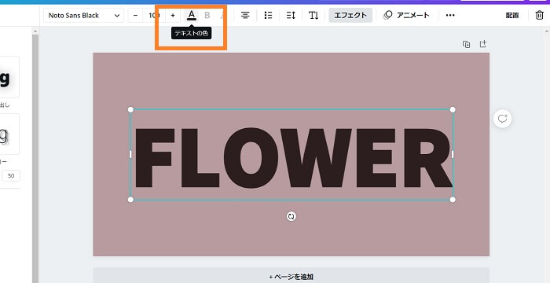
Task: Click the bottom-left resize handle
Action: point(130,200)
